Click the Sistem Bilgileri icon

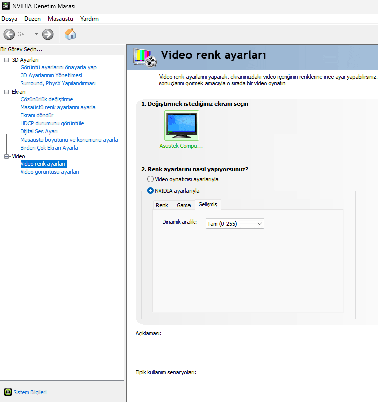[x=8, y=392]
